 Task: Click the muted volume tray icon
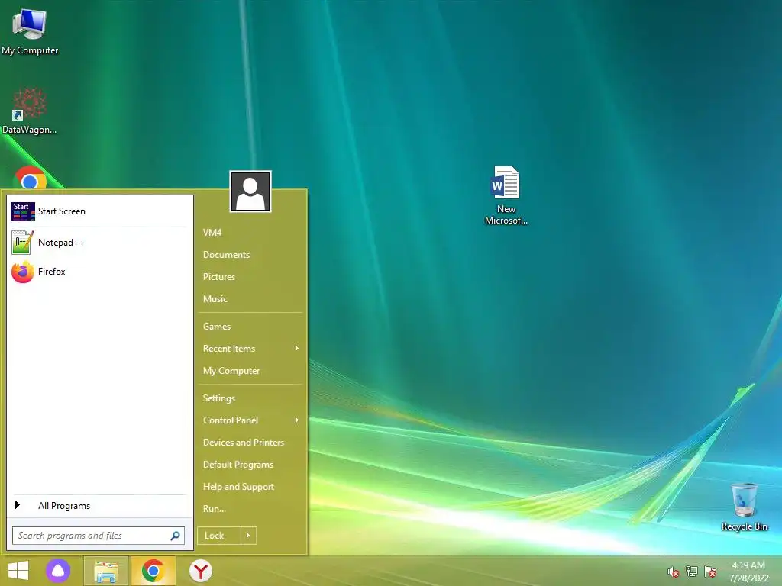[x=674, y=572]
